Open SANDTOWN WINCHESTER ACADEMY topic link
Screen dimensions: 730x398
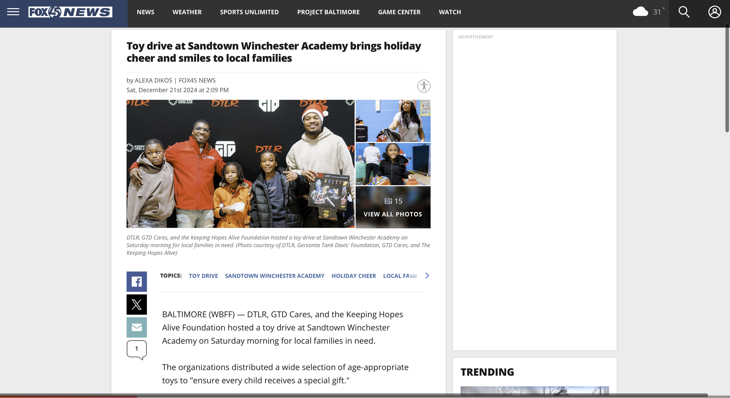pyautogui.click(x=274, y=276)
